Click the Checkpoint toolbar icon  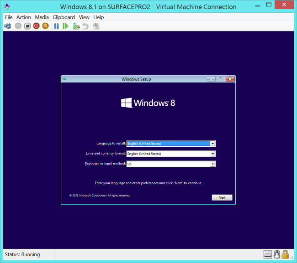[x=76, y=26]
